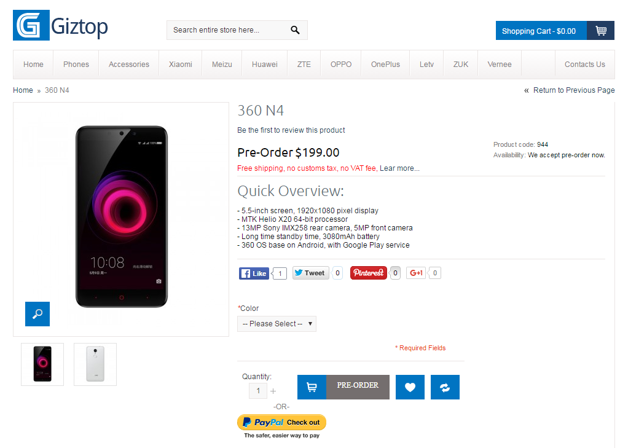Increase quantity with plus sign

click(x=273, y=391)
